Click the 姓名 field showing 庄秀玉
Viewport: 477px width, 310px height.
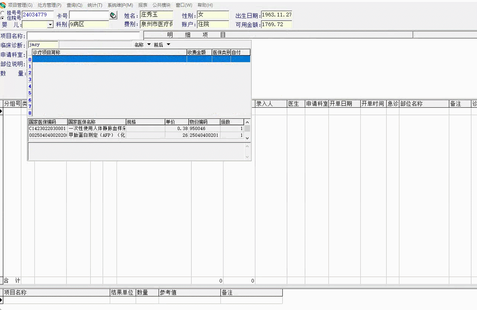click(157, 15)
